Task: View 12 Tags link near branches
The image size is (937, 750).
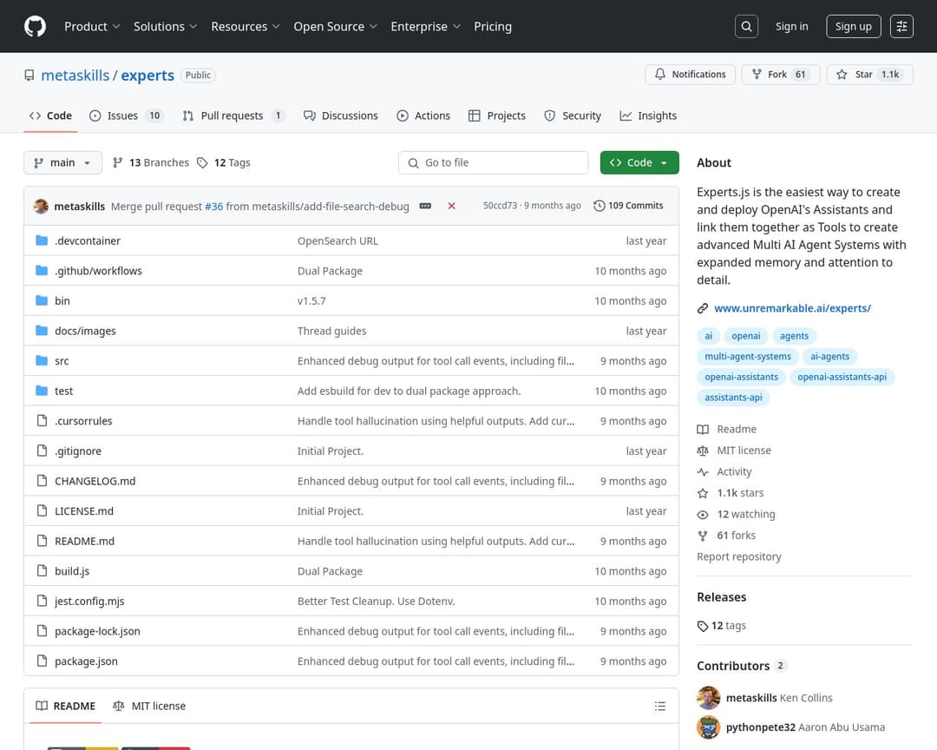Action: point(224,162)
